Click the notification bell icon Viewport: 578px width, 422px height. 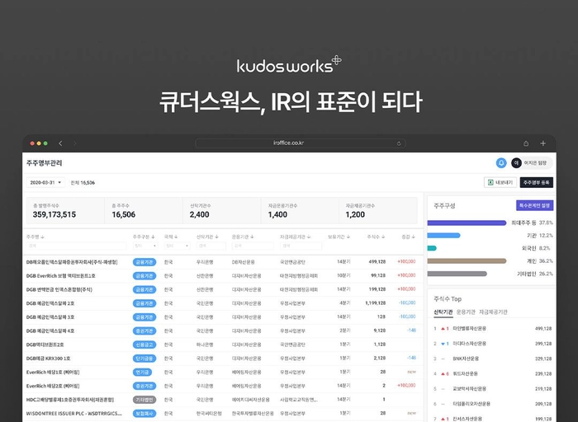(501, 163)
